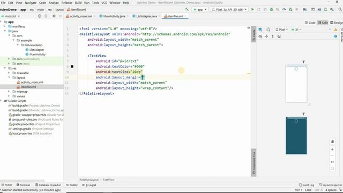This screenshot has width=343, height=193.
Task: Zoom in the layout preview with plus
Action: point(332,149)
